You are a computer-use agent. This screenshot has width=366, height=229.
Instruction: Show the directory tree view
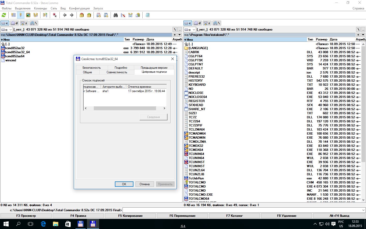coord(36,15)
